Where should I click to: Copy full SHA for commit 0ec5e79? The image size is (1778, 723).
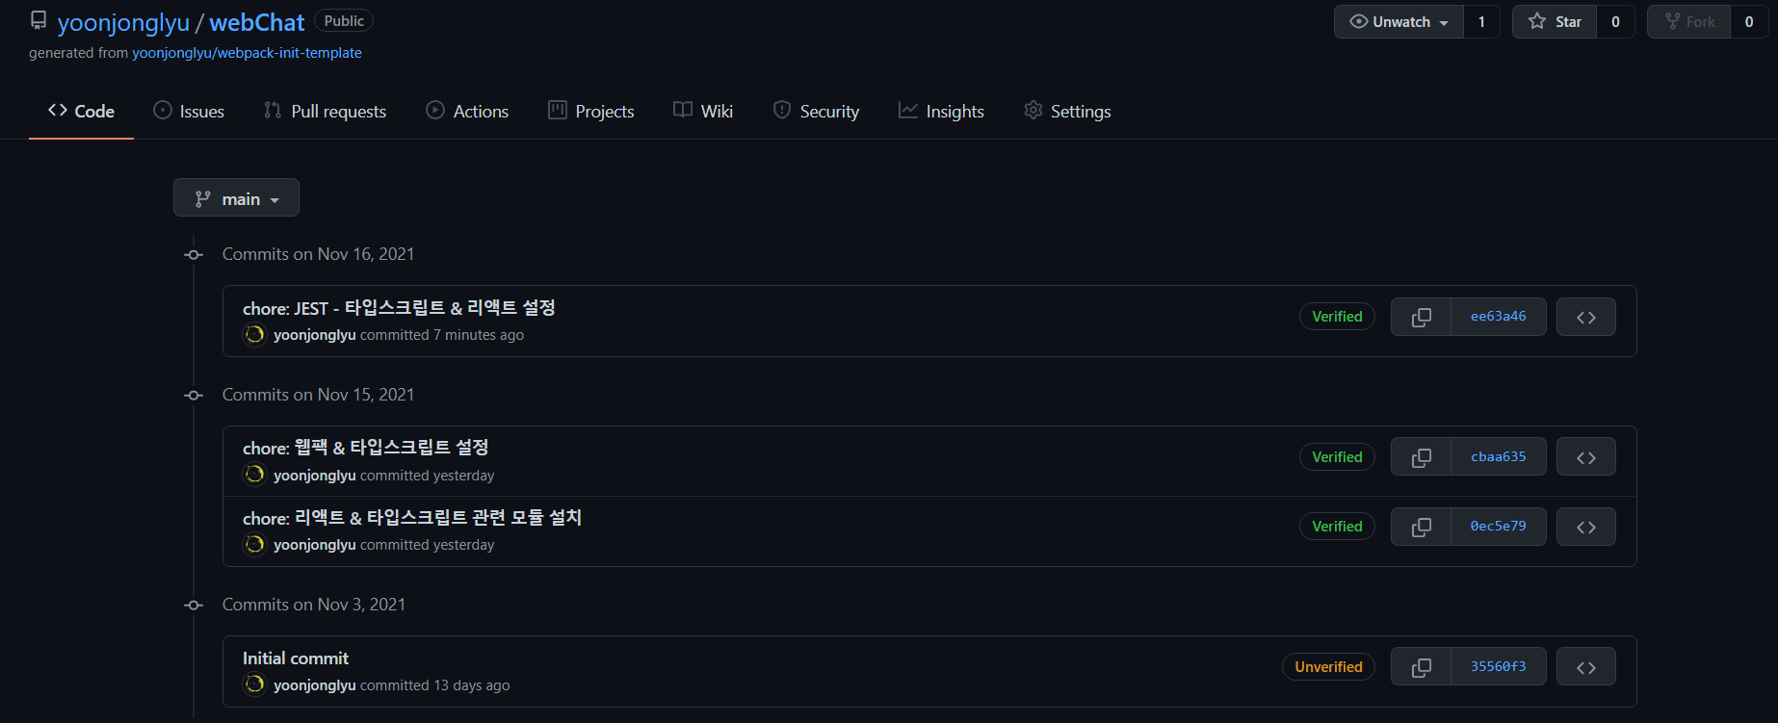(x=1421, y=527)
